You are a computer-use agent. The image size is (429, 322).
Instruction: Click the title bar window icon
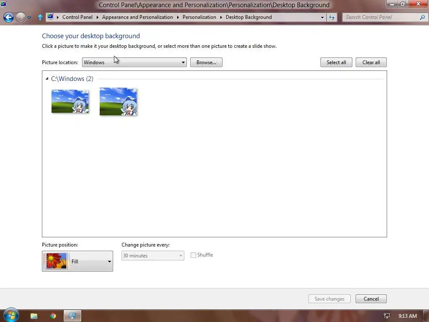click(3, 3)
